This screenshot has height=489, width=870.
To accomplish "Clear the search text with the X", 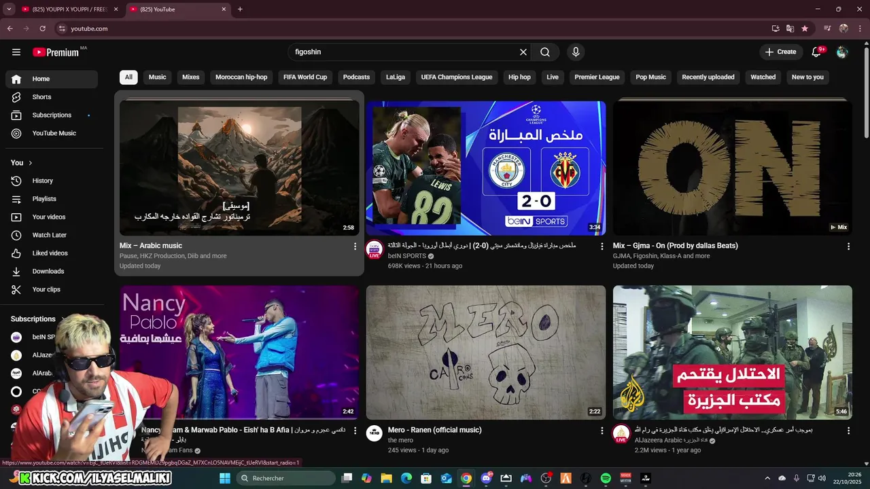I will click(x=523, y=52).
